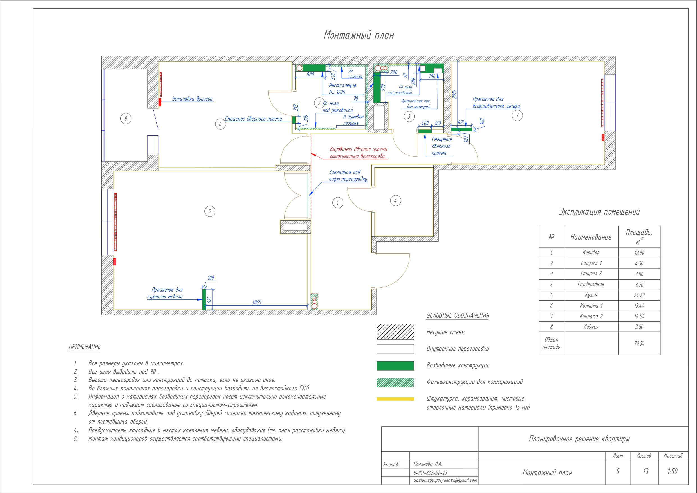The image size is (697, 493).
Task: Click circled number 2 in the bathroom
Action: [319, 103]
